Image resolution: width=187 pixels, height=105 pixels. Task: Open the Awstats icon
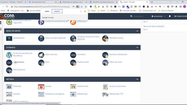(9, 94)
